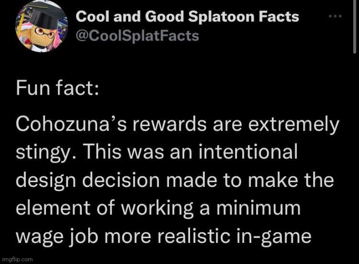Click the Inkling's pink tentacle in avatar

(x=55, y=40)
